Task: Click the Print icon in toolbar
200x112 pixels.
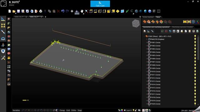Action: click(41, 11)
